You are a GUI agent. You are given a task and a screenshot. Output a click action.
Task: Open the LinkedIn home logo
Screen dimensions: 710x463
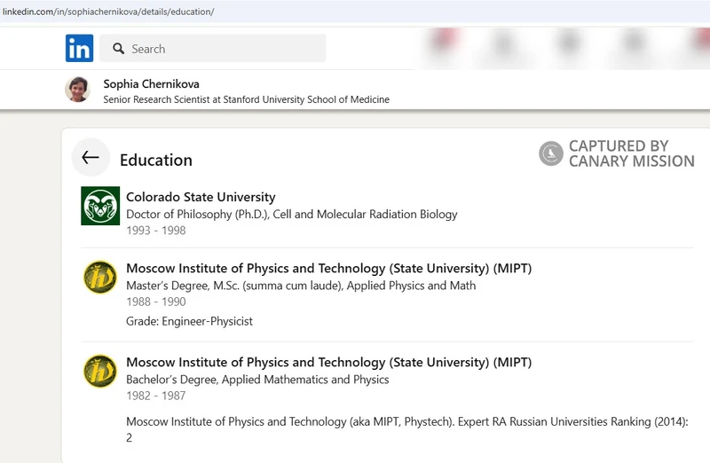tap(79, 48)
